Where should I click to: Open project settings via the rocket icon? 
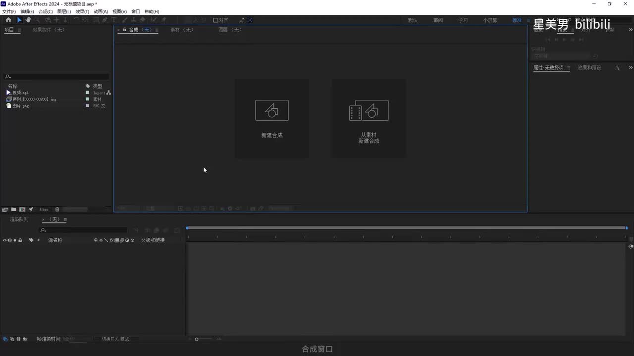click(x=31, y=210)
